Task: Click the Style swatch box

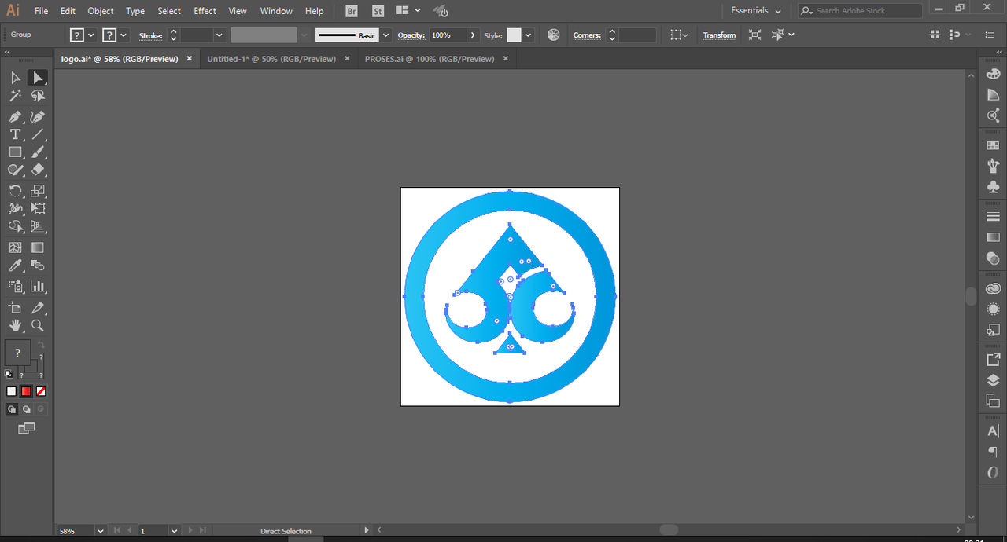Action: 515,35
